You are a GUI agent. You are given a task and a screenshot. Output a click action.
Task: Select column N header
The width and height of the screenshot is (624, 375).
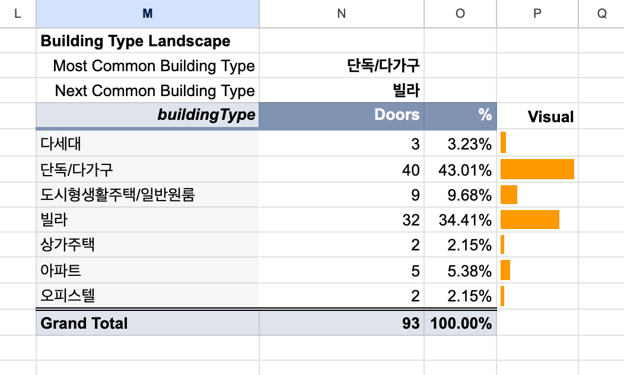(342, 14)
